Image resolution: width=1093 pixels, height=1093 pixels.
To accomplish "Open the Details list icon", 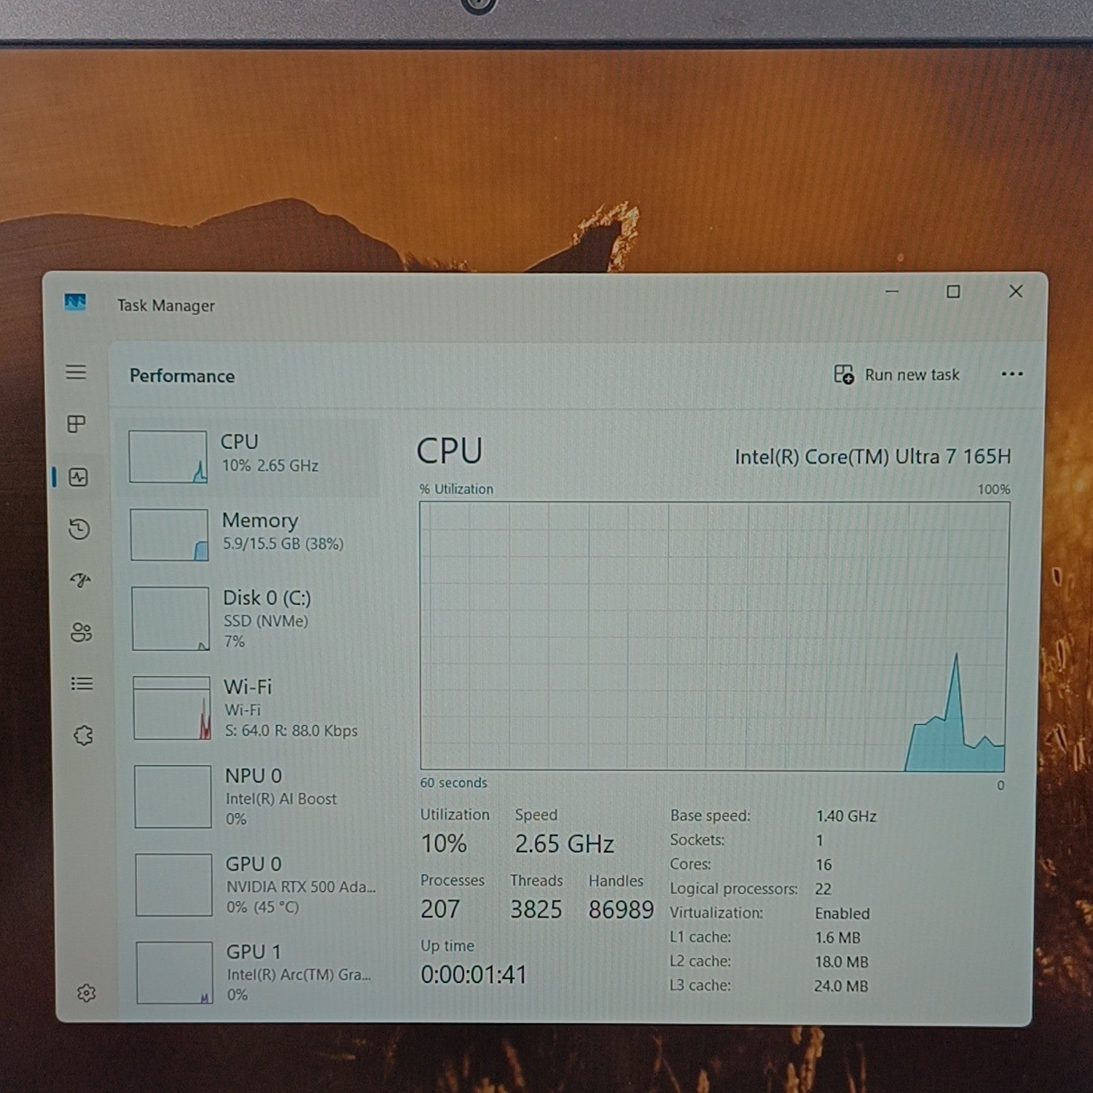I will point(82,683).
